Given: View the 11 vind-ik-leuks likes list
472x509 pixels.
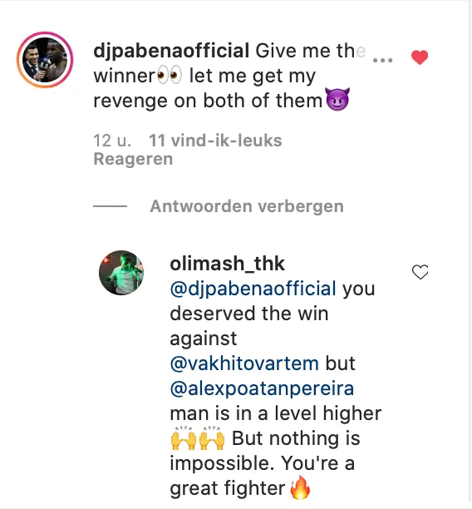Looking at the screenshot, I should [215, 141].
